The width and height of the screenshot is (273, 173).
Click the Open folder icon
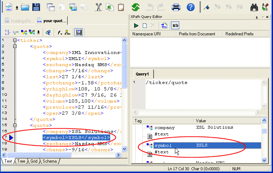(25, 7)
